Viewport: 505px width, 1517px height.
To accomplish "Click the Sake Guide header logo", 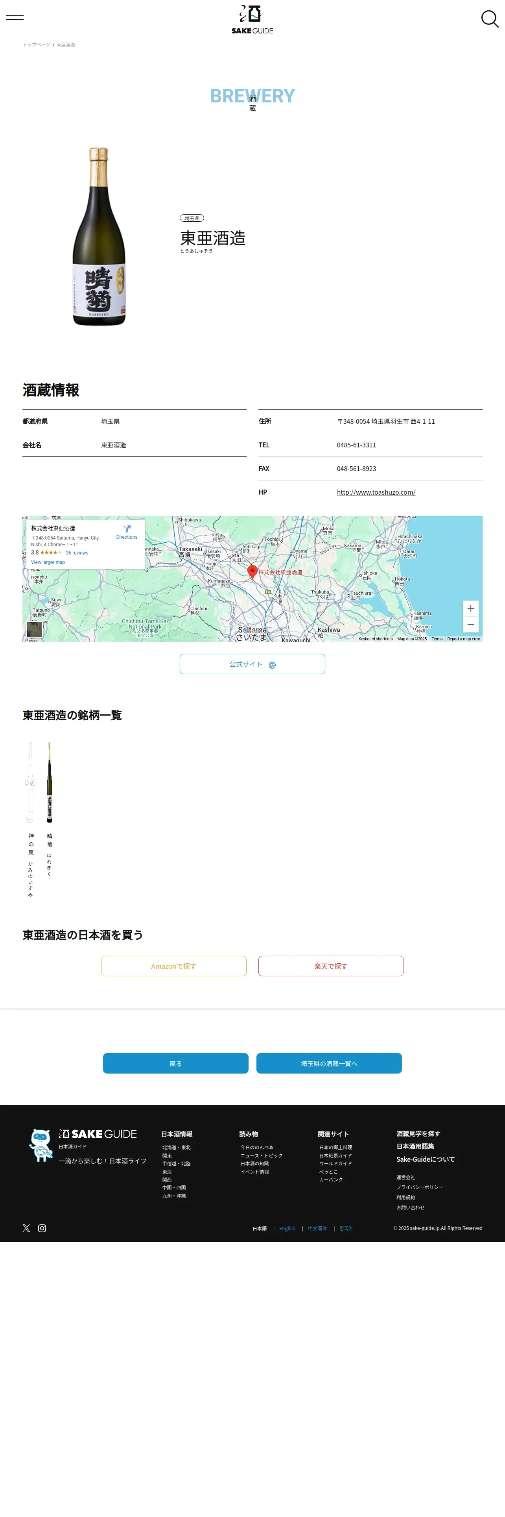I will point(252,19).
